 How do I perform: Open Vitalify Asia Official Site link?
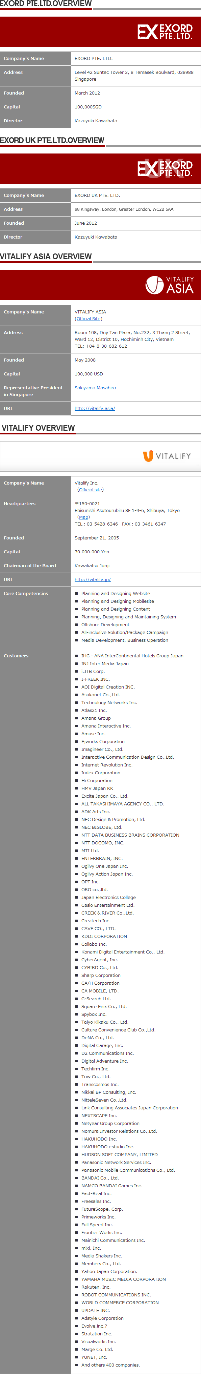[x=88, y=319]
